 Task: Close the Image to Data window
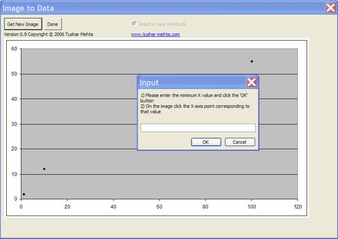coord(330,8)
